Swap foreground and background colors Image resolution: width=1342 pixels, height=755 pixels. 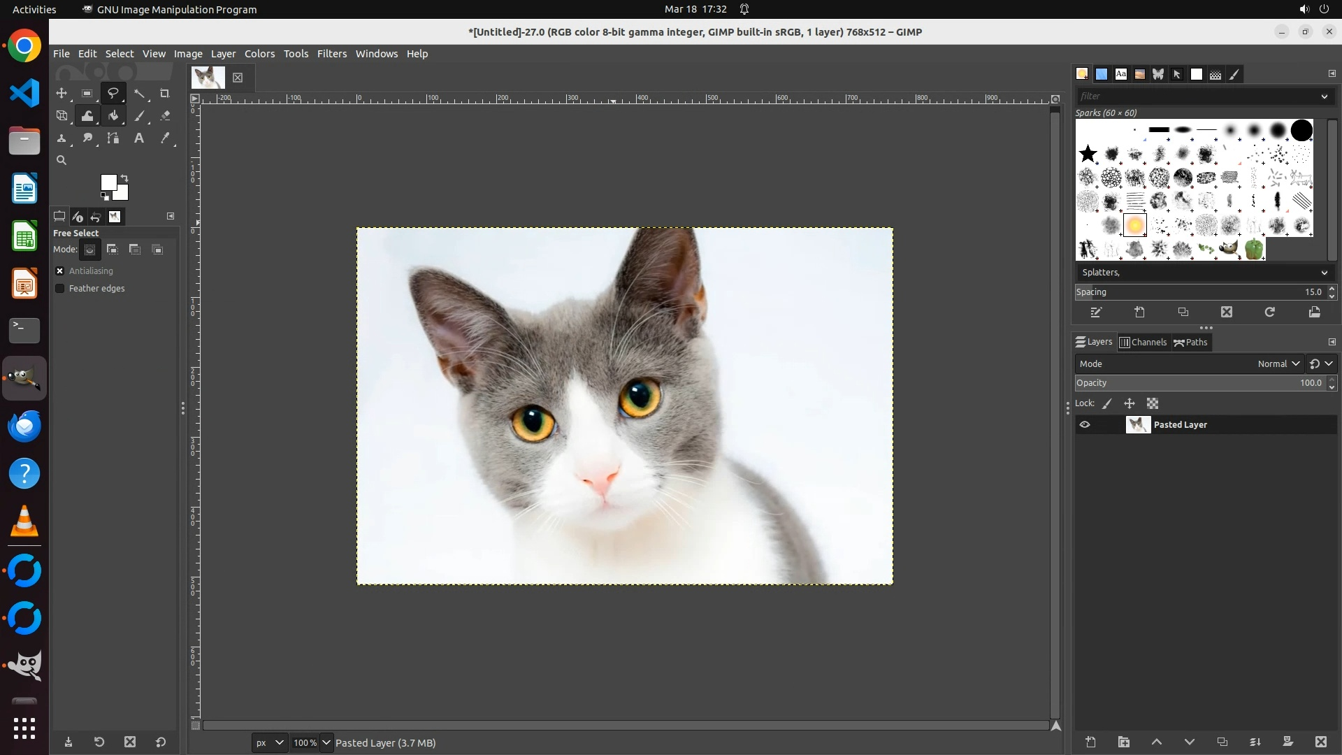[x=124, y=178]
